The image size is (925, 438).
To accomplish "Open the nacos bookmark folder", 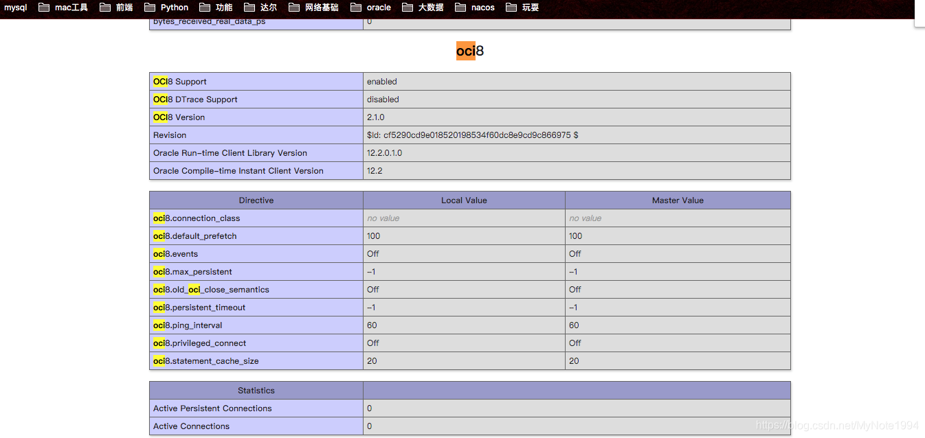I will point(474,8).
